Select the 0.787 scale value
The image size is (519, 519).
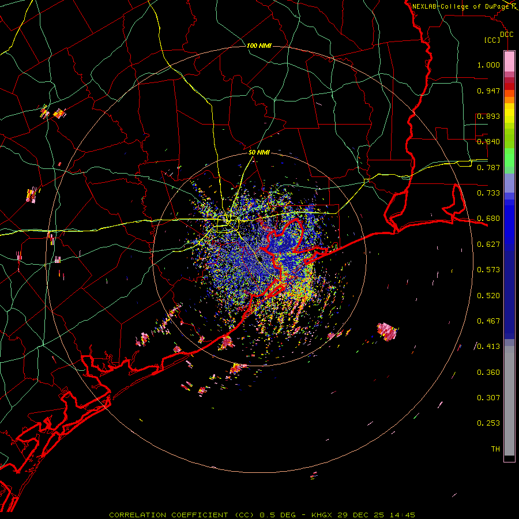click(x=488, y=167)
